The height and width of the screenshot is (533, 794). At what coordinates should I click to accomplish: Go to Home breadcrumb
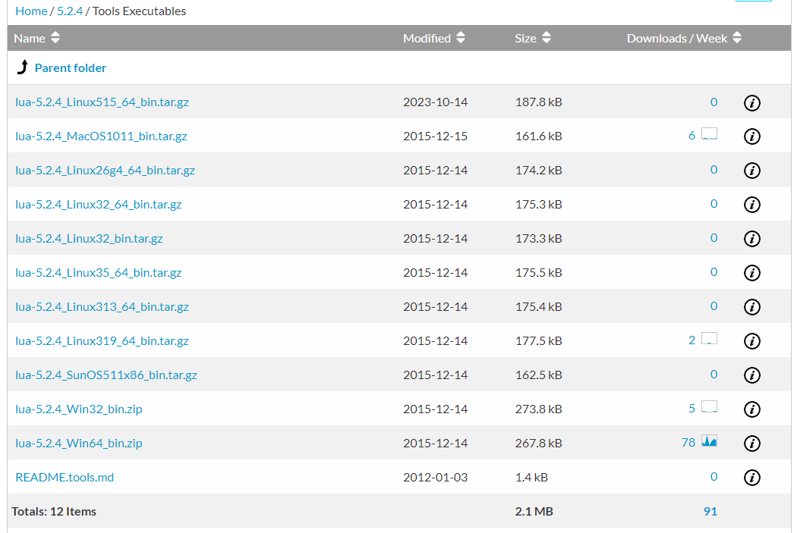click(31, 11)
